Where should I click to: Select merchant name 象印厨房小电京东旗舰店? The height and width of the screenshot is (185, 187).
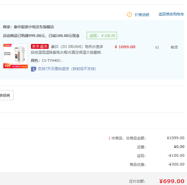(x=34, y=27)
